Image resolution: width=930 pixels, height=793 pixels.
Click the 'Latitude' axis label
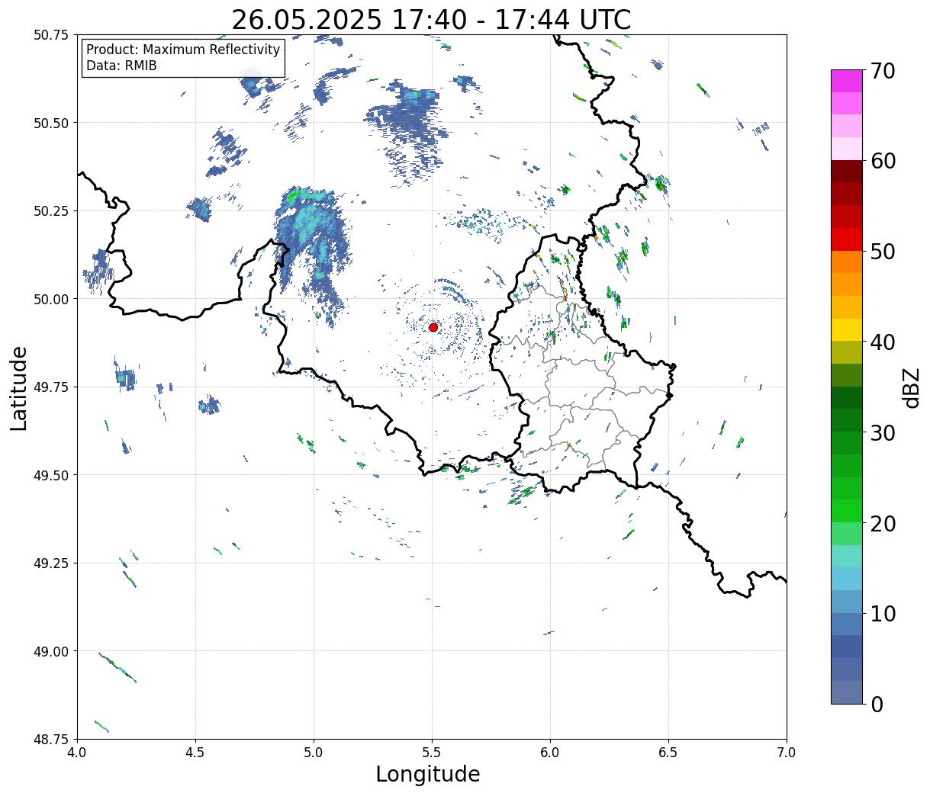19,388
